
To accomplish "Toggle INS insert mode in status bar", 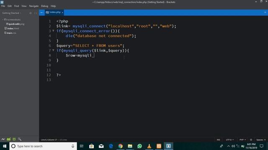I will pyautogui.click(x=219, y=140).
